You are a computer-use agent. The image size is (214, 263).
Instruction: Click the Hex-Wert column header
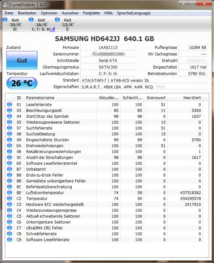pyautogui.click(x=185, y=98)
